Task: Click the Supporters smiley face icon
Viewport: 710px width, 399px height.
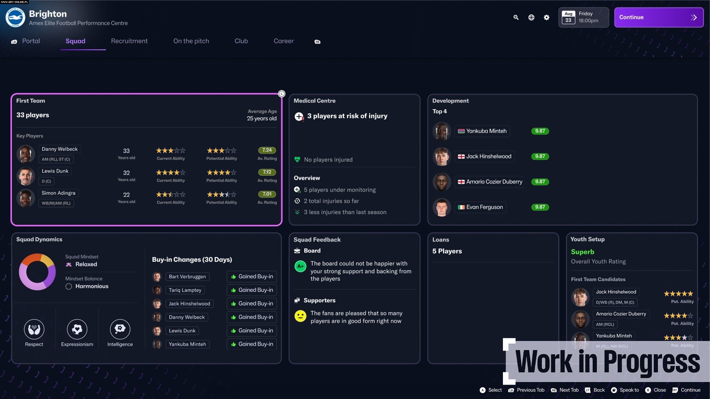Action: pyautogui.click(x=300, y=316)
